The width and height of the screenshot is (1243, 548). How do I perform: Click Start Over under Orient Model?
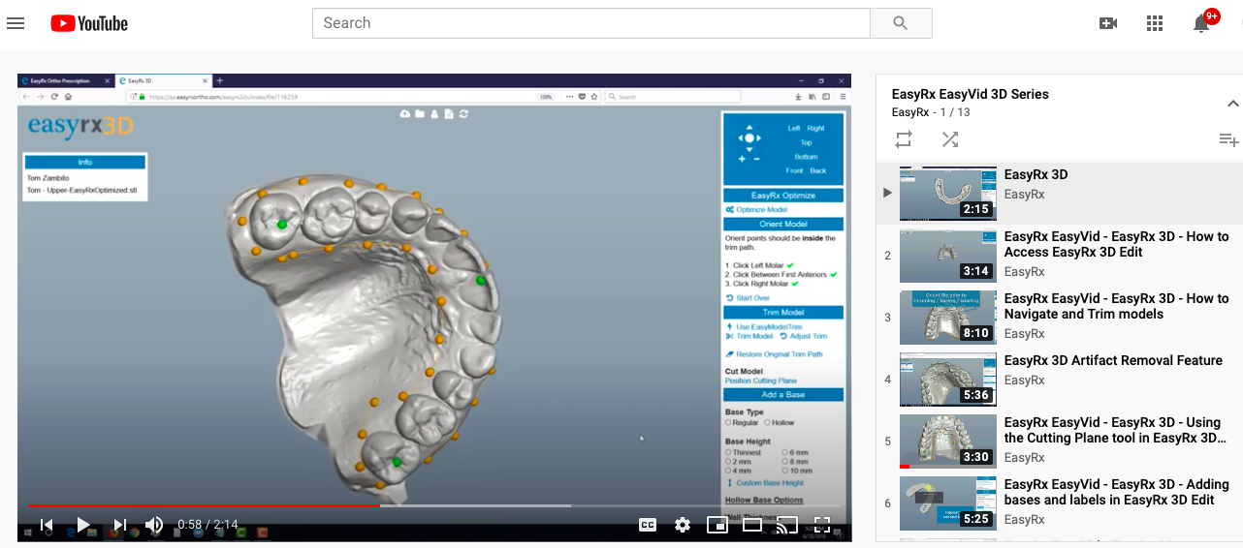tap(748, 298)
